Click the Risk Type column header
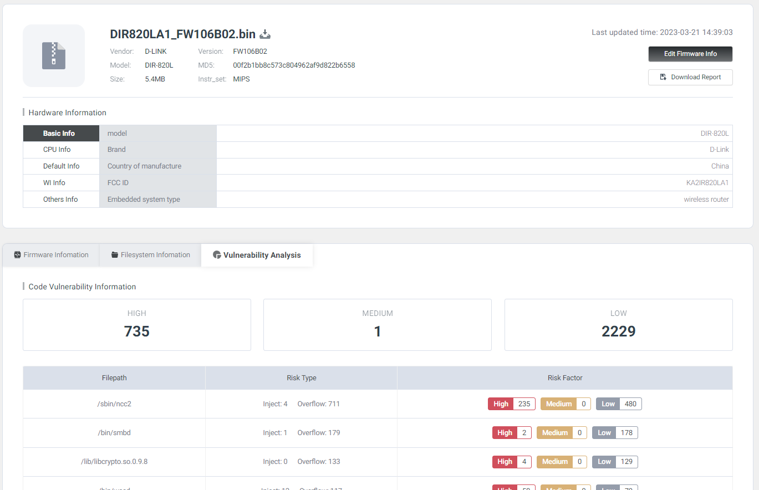 click(x=302, y=378)
